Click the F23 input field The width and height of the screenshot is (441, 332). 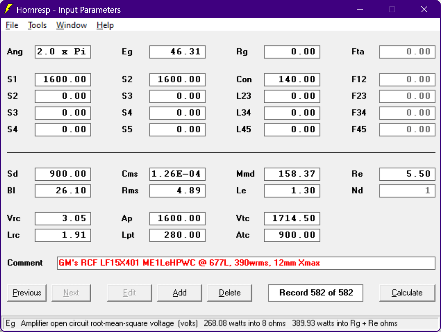[407, 96]
